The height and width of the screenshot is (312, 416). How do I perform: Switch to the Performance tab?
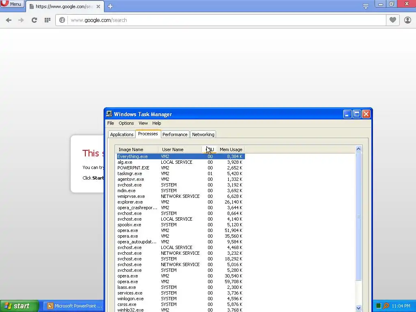click(175, 134)
